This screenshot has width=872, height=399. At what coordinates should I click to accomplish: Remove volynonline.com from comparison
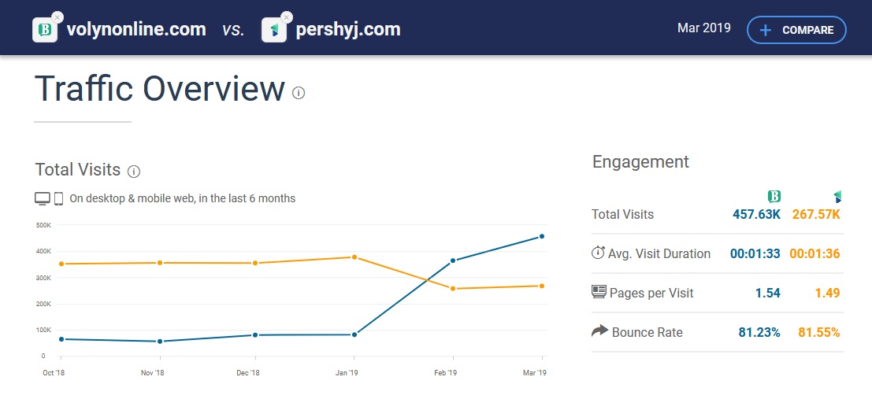tap(58, 17)
